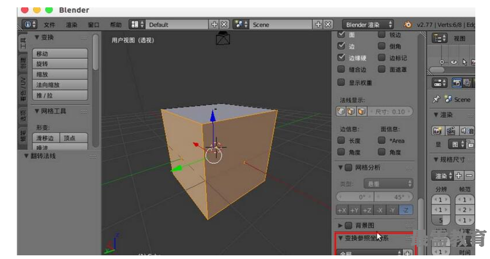Open the Properties editor type icon

(440, 83)
